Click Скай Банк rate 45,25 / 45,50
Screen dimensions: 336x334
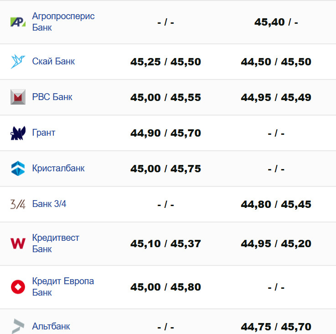pos(165,62)
